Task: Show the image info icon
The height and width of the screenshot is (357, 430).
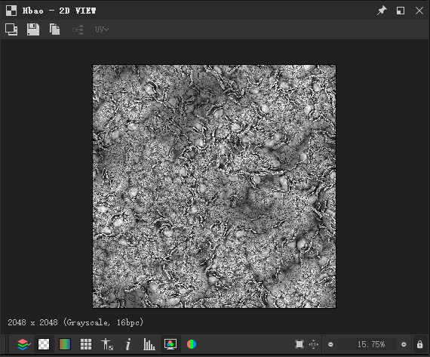Action: pyautogui.click(x=127, y=344)
